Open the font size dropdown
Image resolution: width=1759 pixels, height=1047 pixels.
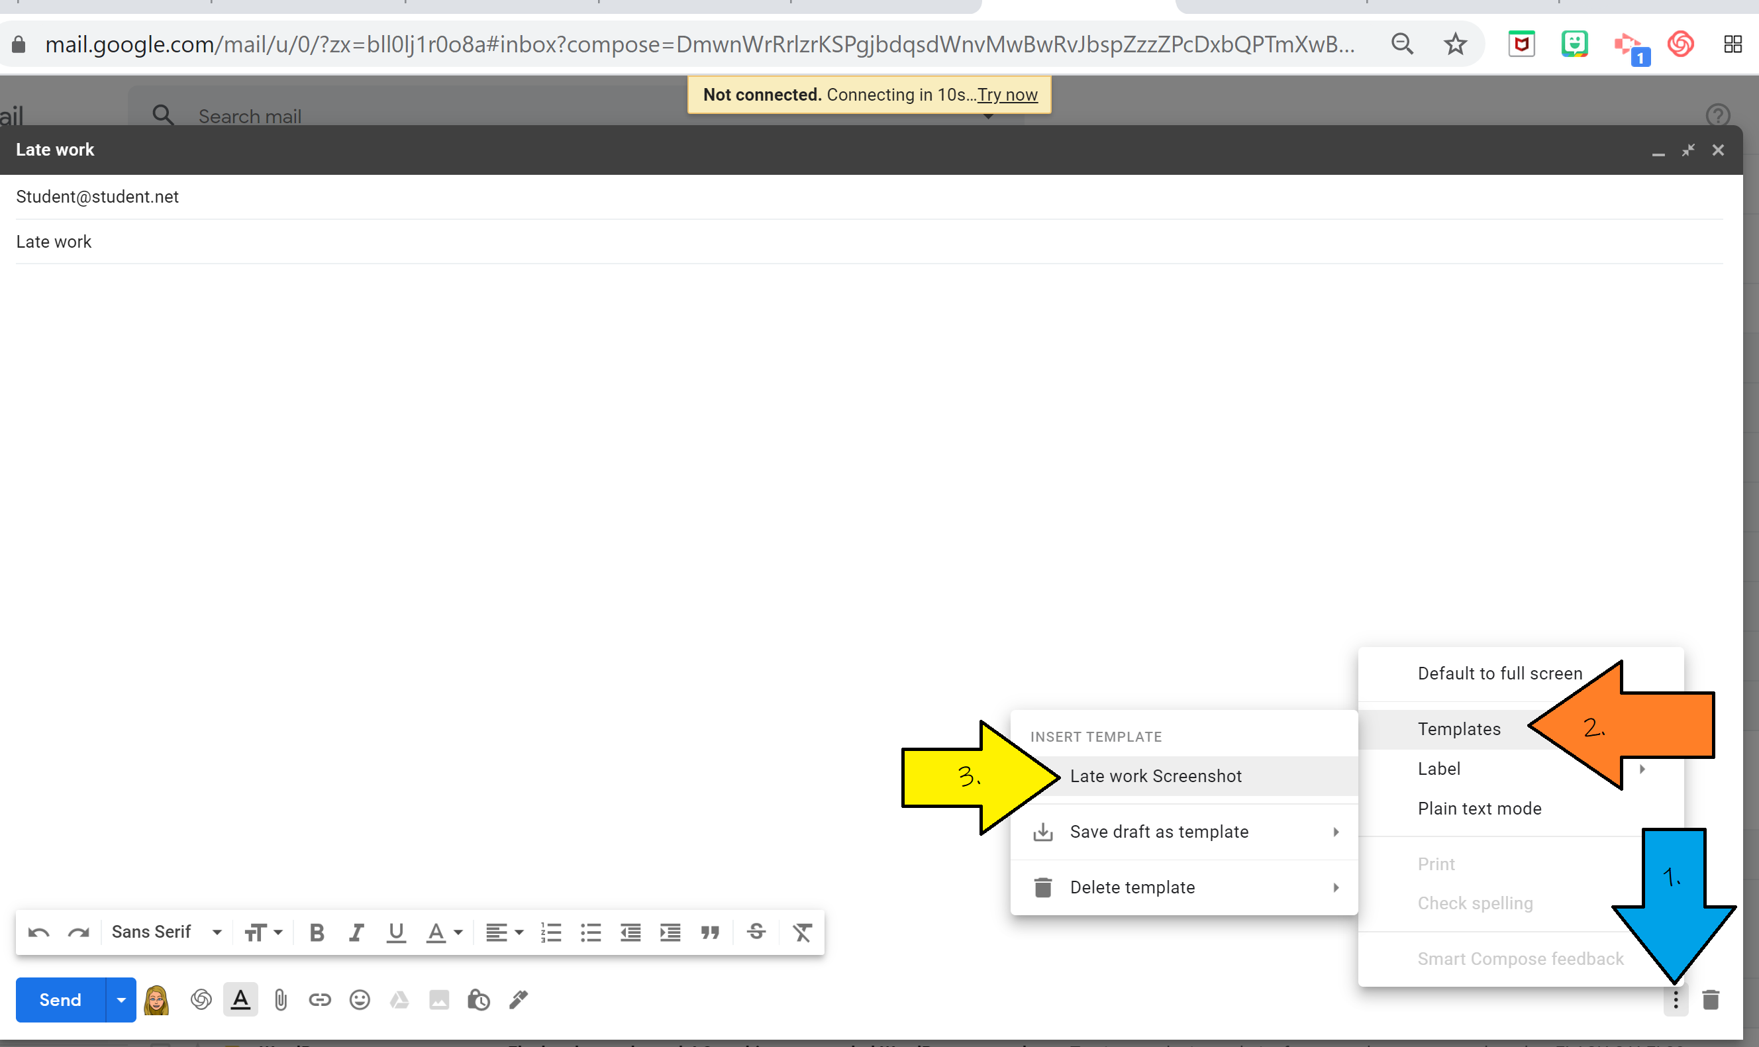pos(262,931)
